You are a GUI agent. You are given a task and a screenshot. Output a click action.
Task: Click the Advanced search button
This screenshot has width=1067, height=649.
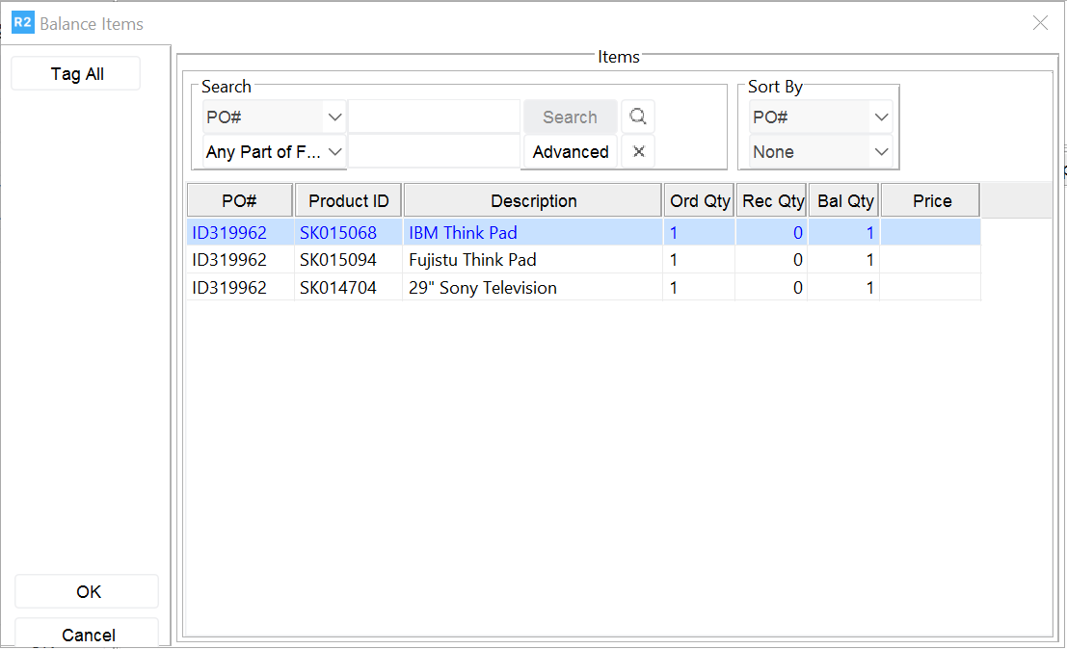click(570, 151)
